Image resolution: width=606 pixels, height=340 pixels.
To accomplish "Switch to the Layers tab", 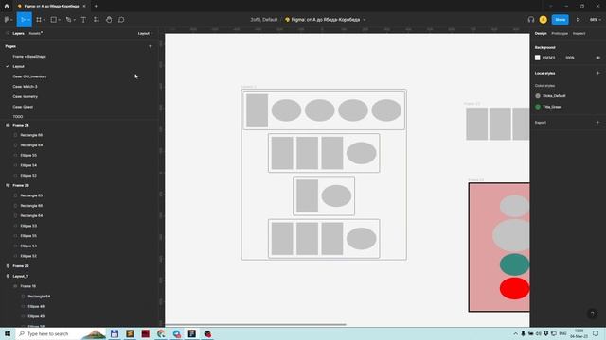I will (x=18, y=34).
